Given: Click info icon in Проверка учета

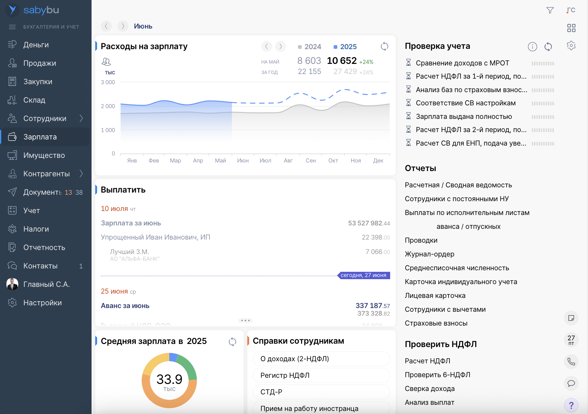Looking at the screenshot, I should coord(532,47).
